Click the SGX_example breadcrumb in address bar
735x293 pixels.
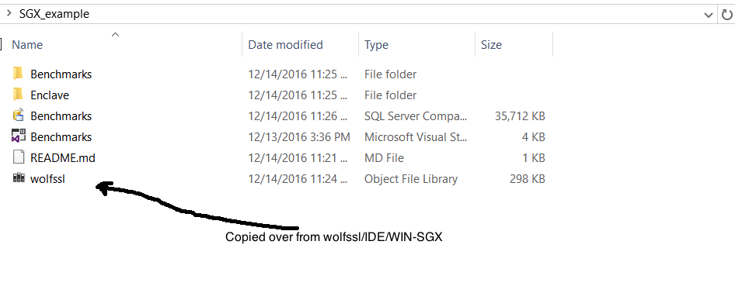(54, 14)
